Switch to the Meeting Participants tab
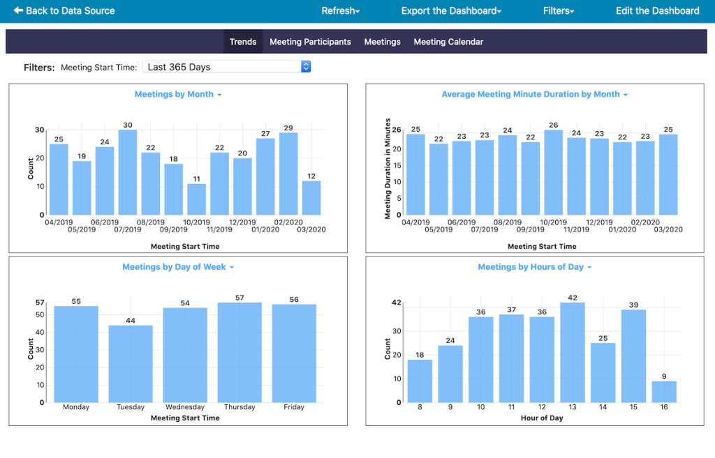This screenshot has height=458, width=715. tap(310, 41)
